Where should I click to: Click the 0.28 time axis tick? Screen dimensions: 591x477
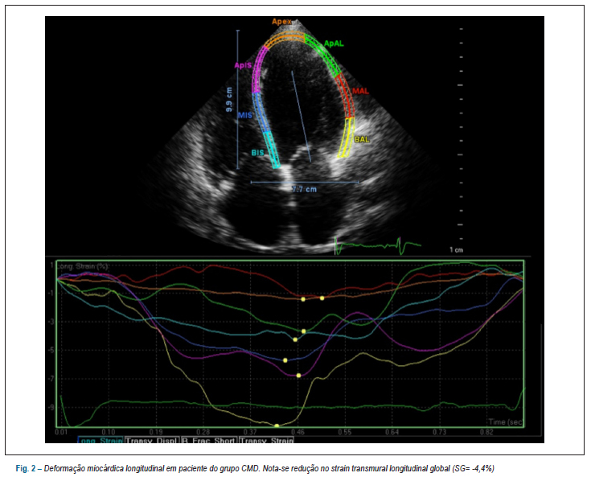click(x=203, y=432)
